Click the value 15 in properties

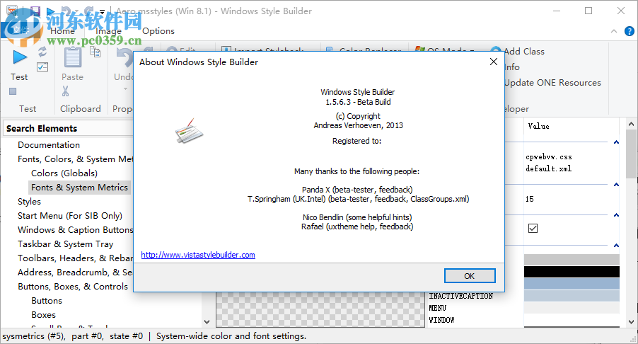[x=529, y=199]
